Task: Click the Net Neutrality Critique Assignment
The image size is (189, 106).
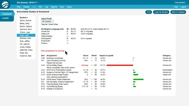Action: click(x=60, y=82)
